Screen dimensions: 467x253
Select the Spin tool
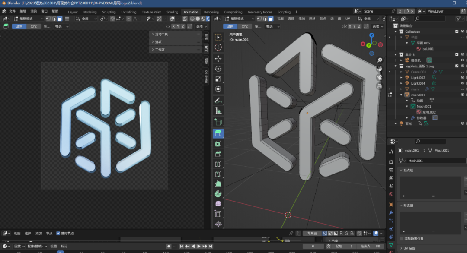point(218,194)
